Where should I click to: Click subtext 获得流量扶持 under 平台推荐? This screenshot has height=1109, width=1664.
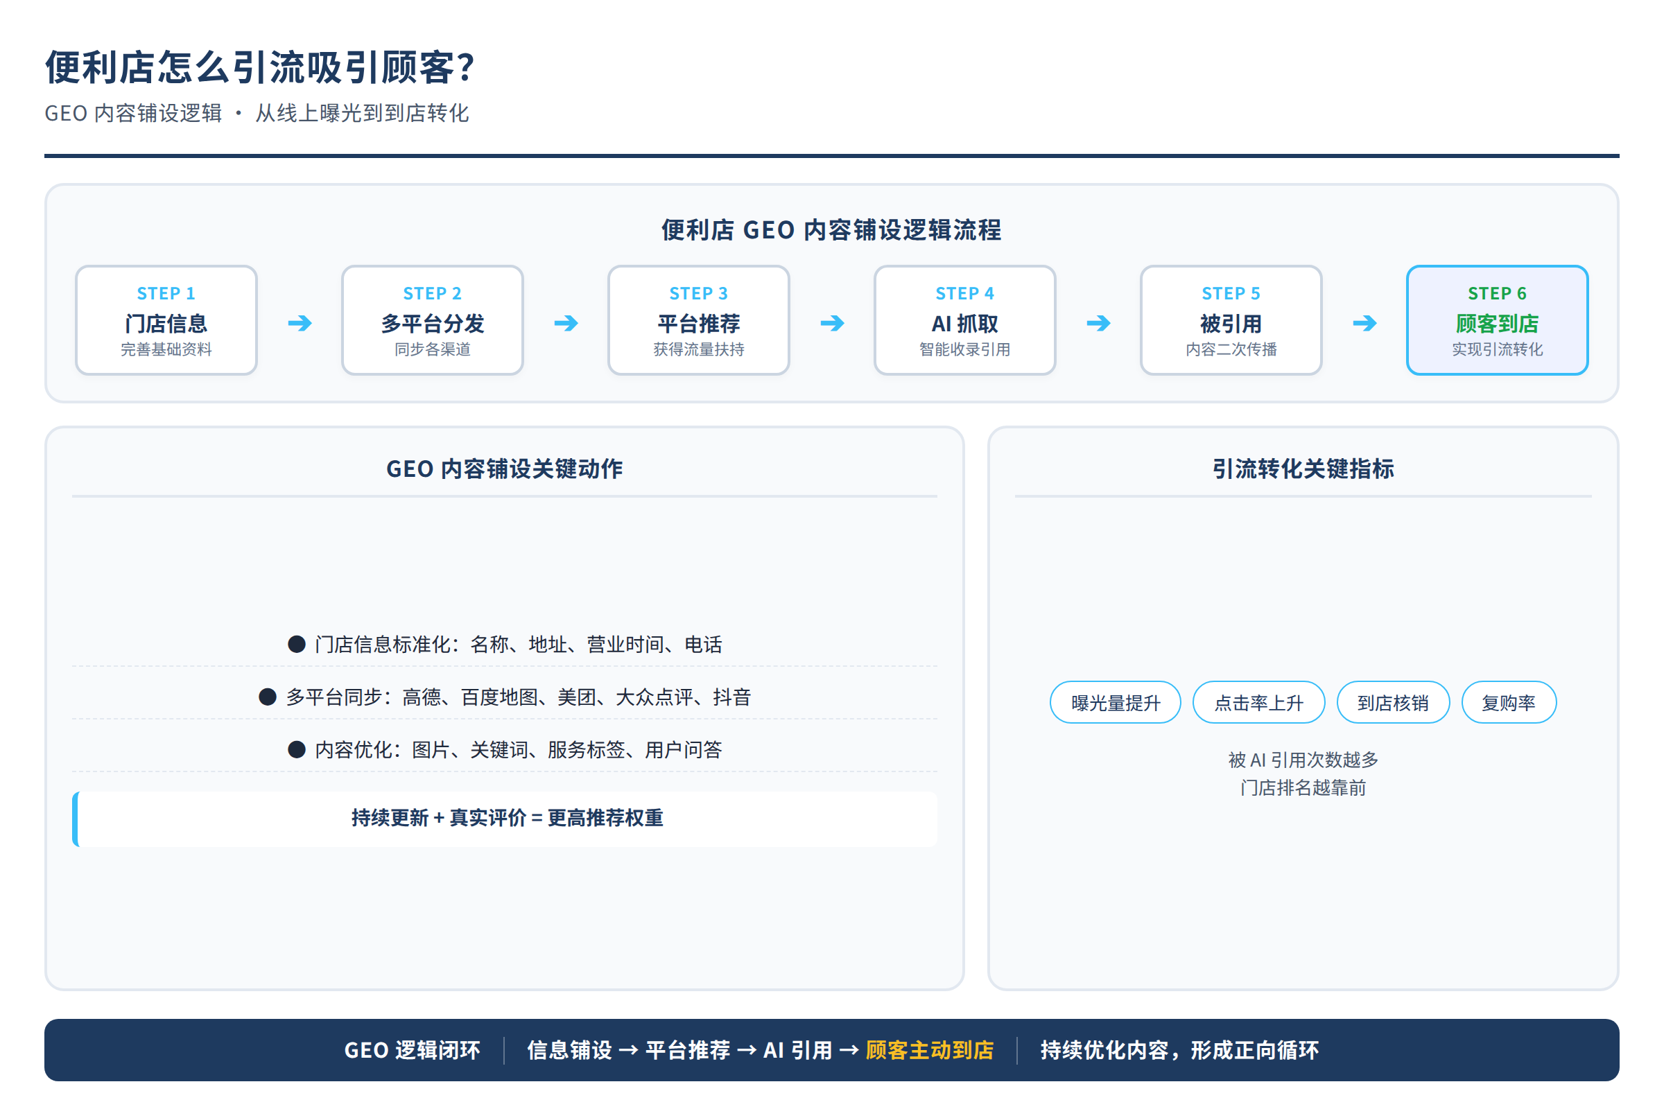pyautogui.click(x=698, y=349)
